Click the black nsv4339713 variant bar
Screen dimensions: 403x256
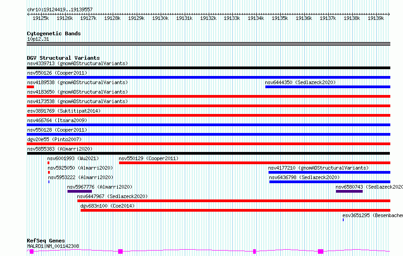[208, 68]
